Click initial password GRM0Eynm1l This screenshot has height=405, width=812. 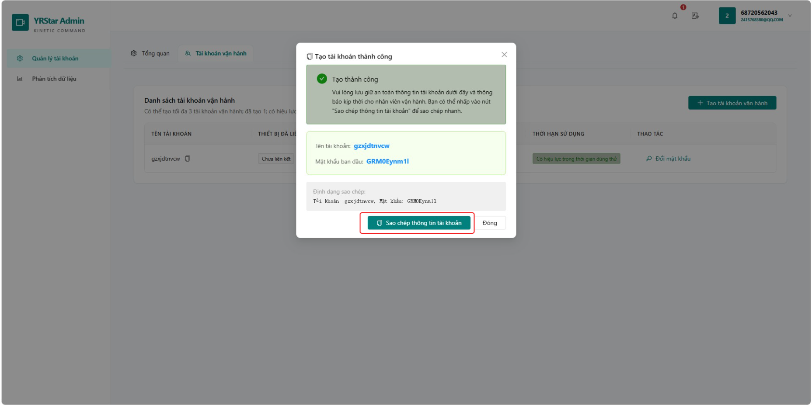pos(387,161)
